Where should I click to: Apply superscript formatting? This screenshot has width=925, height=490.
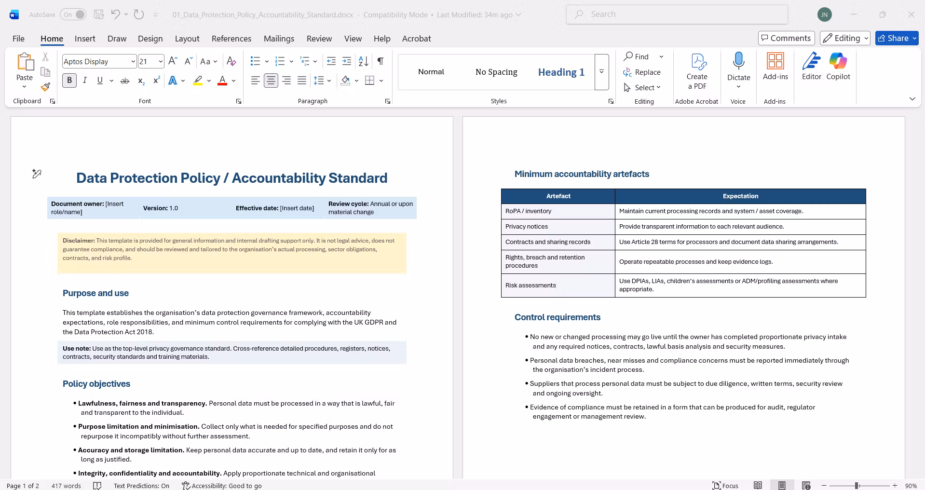coord(156,81)
